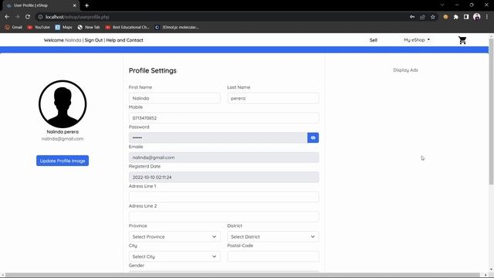Expand the Select Province dropdown
The image size is (494, 278).
coord(174,237)
